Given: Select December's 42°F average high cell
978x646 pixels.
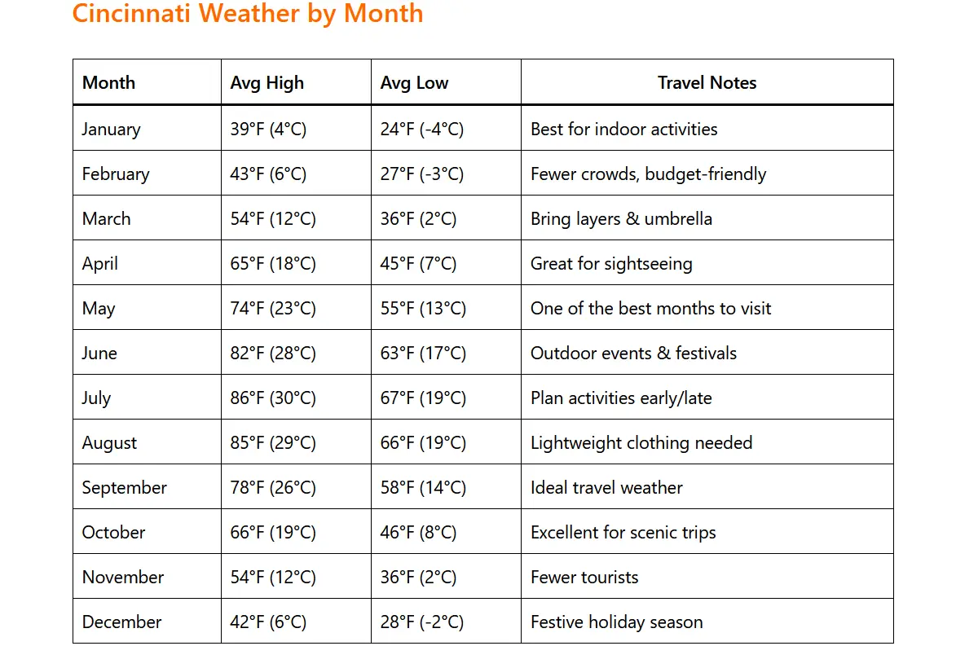Looking at the screenshot, I should [x=268, y=622].
